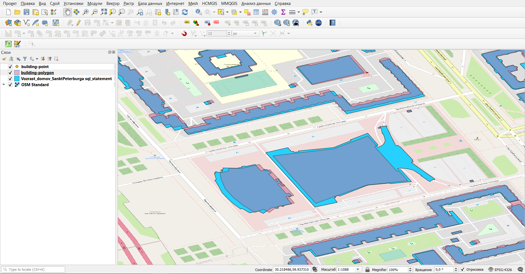The width and height of the screenshot is (525, 274).
Task: Click the building-polygon purple color swatch
Action: [x=17, y=73]
